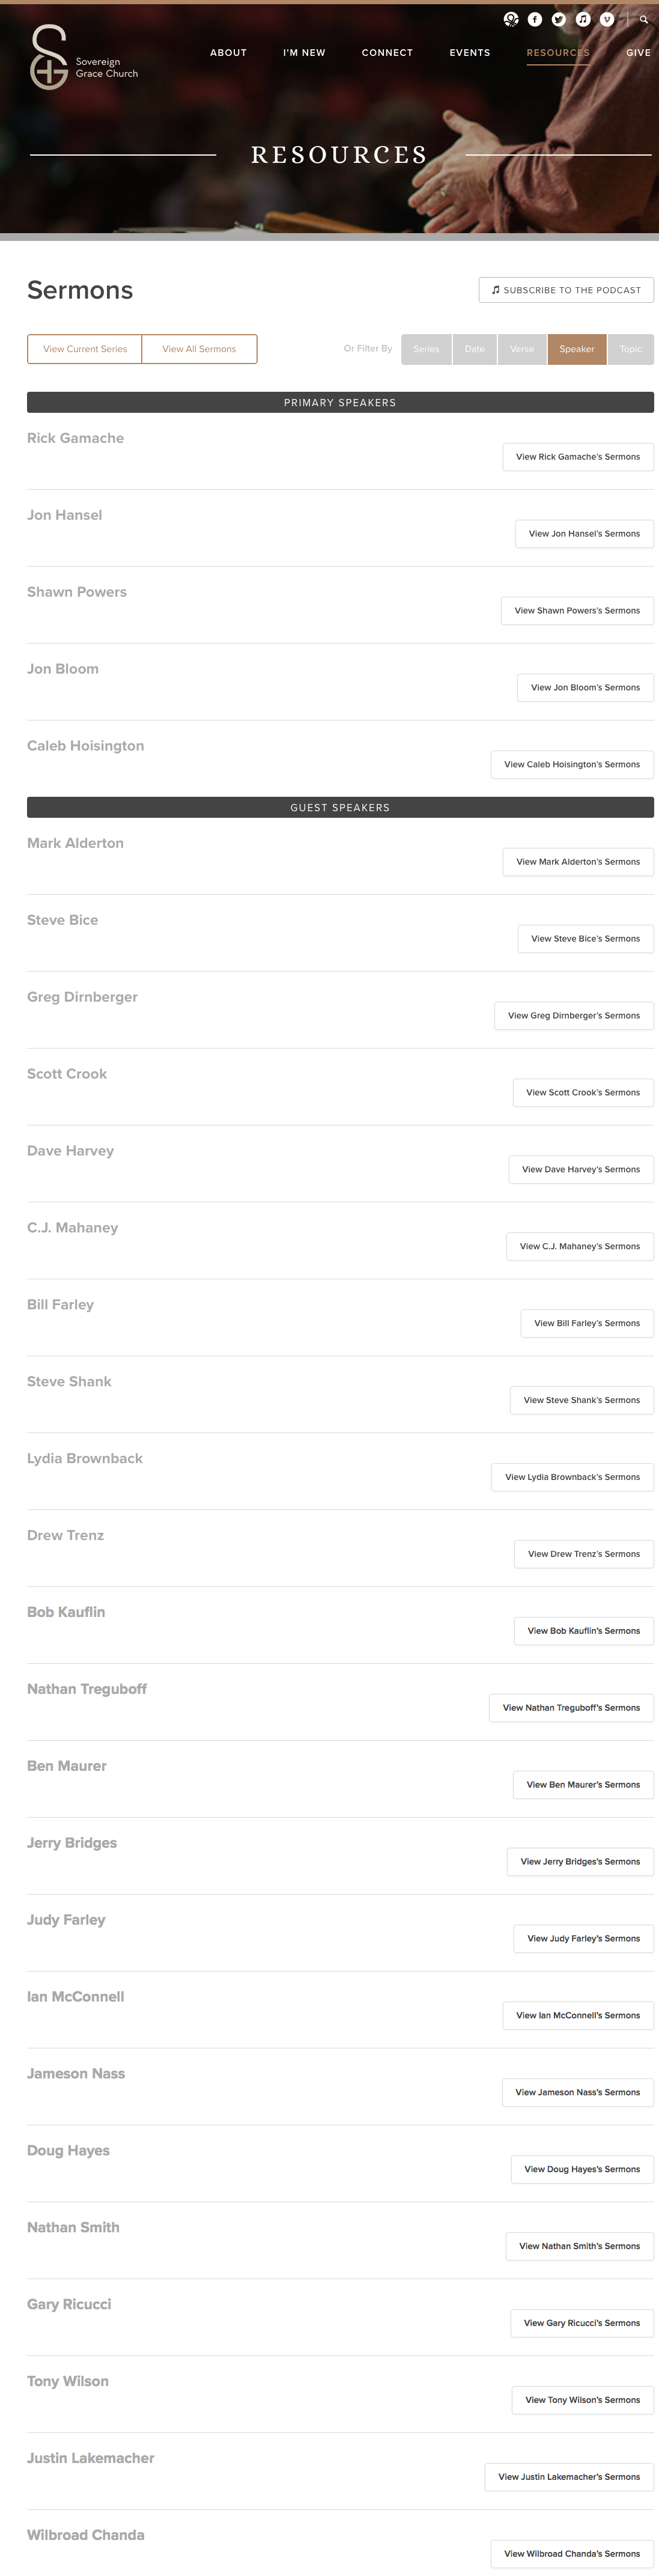Open the Bob Kauflin speaker name

click(x=66, y=1612)
